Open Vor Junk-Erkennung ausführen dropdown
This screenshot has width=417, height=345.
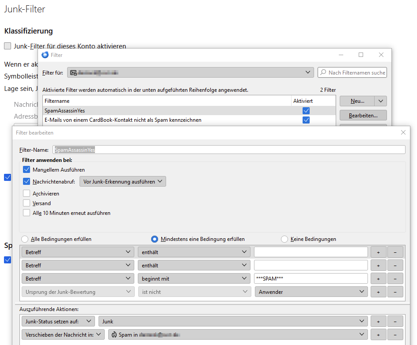point(122,181)
